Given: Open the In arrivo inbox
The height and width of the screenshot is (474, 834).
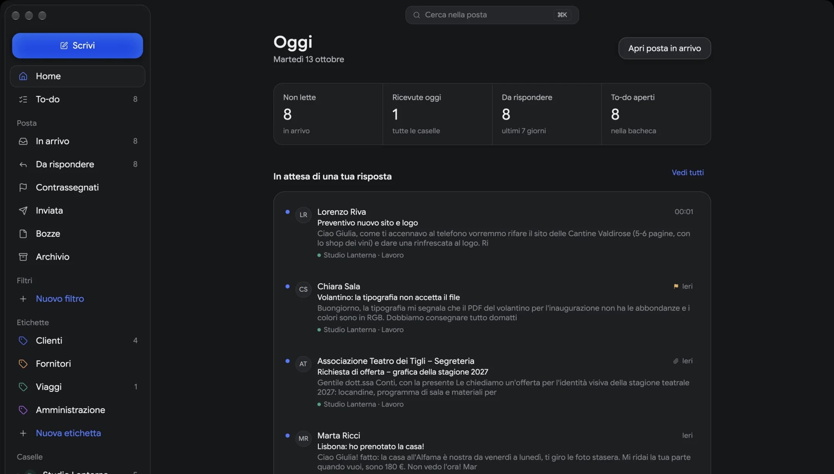Looking at the screenshot, I should tap(77, 141).
